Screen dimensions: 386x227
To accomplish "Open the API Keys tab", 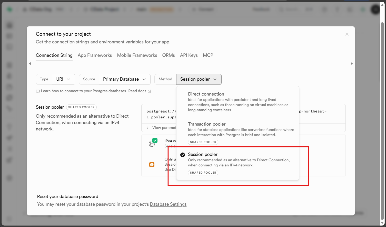I will [189, 55].
